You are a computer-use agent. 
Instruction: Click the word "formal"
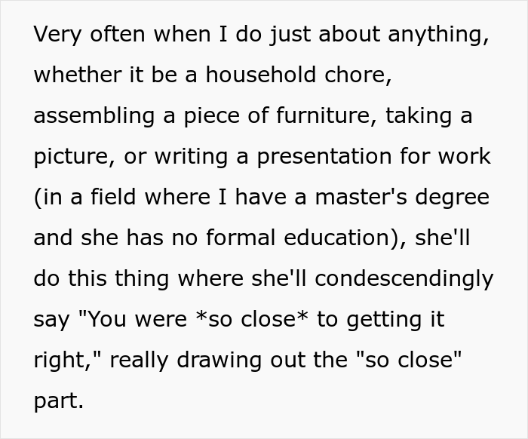coord(247,238)
